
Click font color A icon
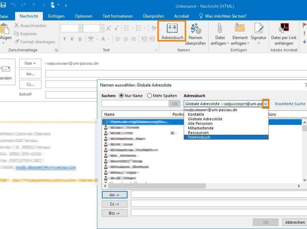pyautogui.click(x=103, y=39)
